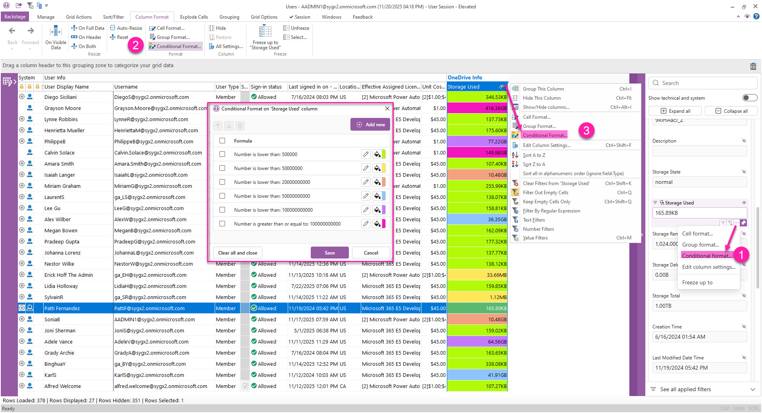Check the 'greater than or equal to' rule
This screenshot has height=413, width=762.
222,224
